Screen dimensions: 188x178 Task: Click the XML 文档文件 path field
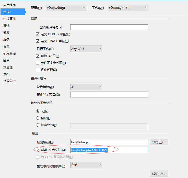coord(109,150)
